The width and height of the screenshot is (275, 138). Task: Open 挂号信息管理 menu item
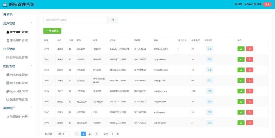(x=17, y=58)
